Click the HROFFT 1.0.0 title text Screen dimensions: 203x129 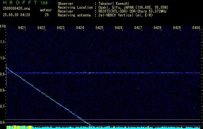25,3
